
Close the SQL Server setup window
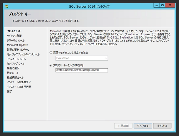pos(170,5)
